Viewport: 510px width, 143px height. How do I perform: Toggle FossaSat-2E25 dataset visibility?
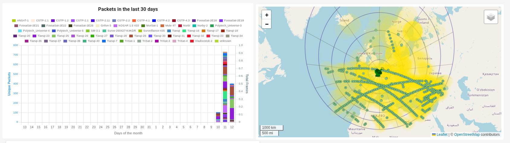tap(81, 26)
